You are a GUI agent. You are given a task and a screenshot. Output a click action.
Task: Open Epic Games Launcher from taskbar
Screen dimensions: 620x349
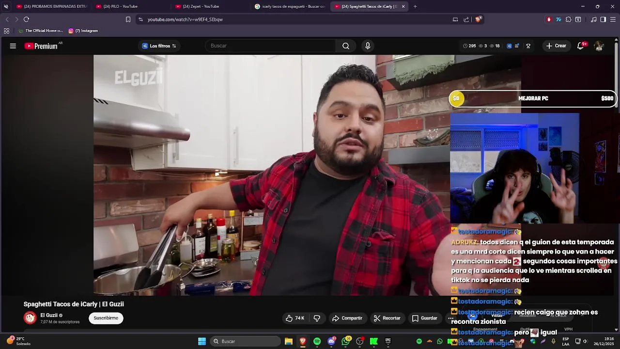388,341
